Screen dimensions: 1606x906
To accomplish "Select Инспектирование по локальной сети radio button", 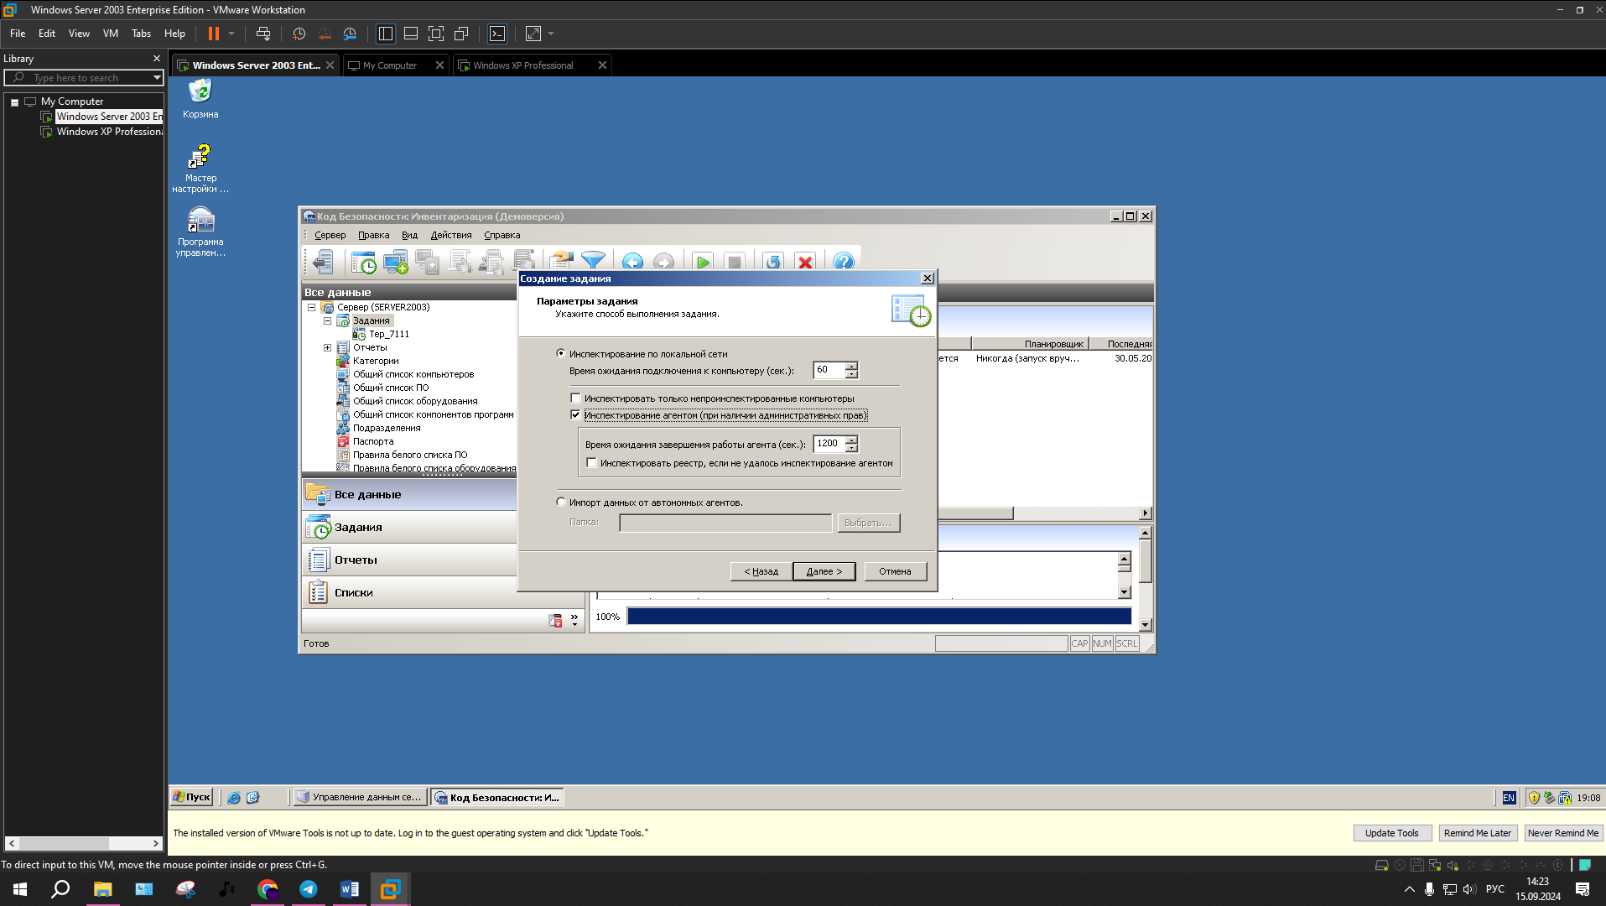I will [x=561, y=353].
